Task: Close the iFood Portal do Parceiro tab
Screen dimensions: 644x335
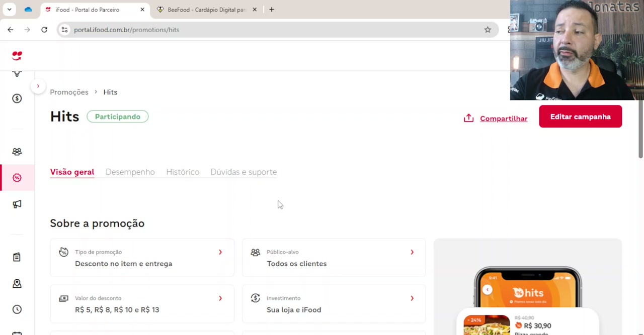Action: pos(142,10)
